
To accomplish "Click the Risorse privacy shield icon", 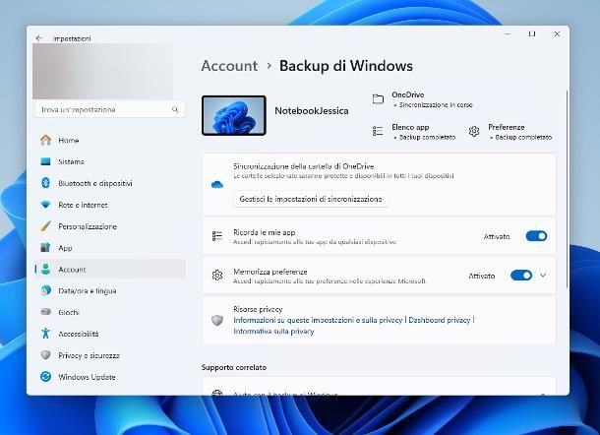I will 217,320.
